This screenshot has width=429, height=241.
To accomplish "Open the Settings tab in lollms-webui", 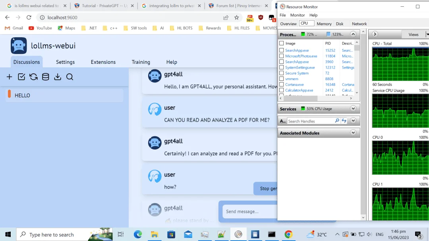I will tap(65, 62).
